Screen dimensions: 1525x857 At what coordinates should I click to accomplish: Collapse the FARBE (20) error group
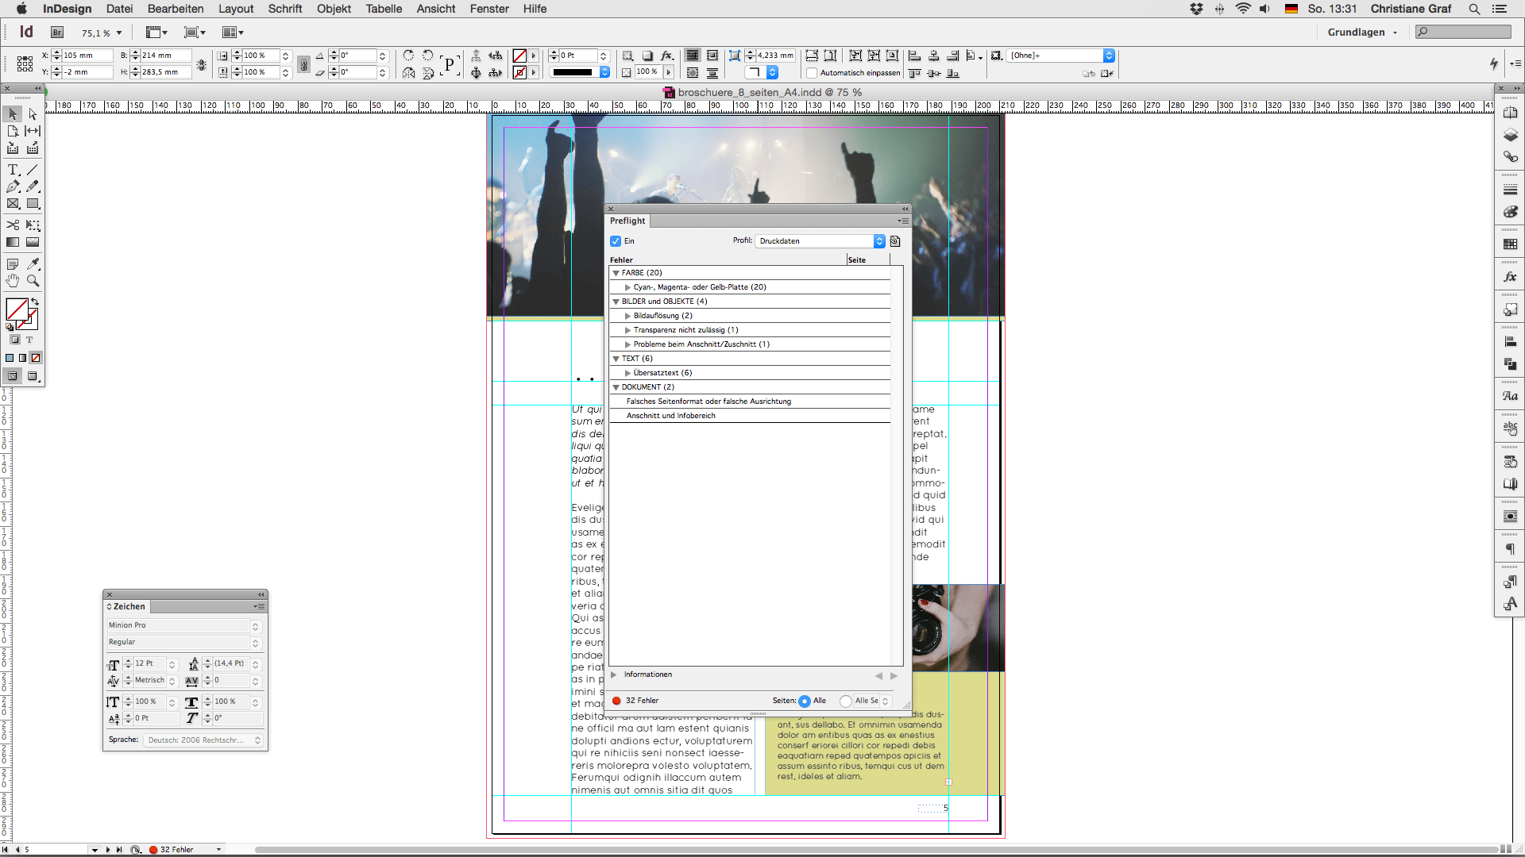[x=616, y=273]
